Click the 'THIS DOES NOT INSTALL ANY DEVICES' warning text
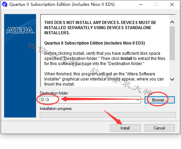This screenshot has width=181, height=149. (x=100, y=28)
